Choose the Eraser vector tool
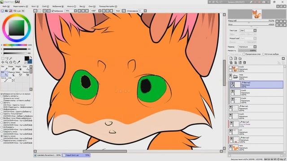Viewport: 287px width, 161px height. coord(12,68)
